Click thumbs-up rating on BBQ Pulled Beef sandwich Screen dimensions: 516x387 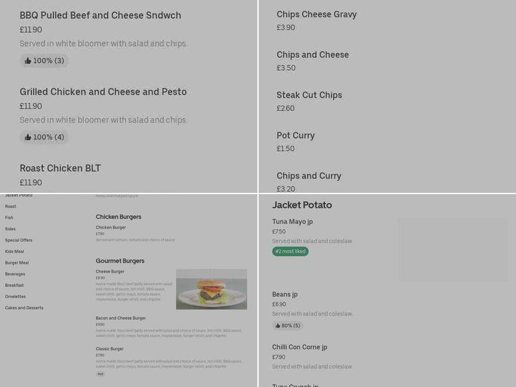point(43,61)
